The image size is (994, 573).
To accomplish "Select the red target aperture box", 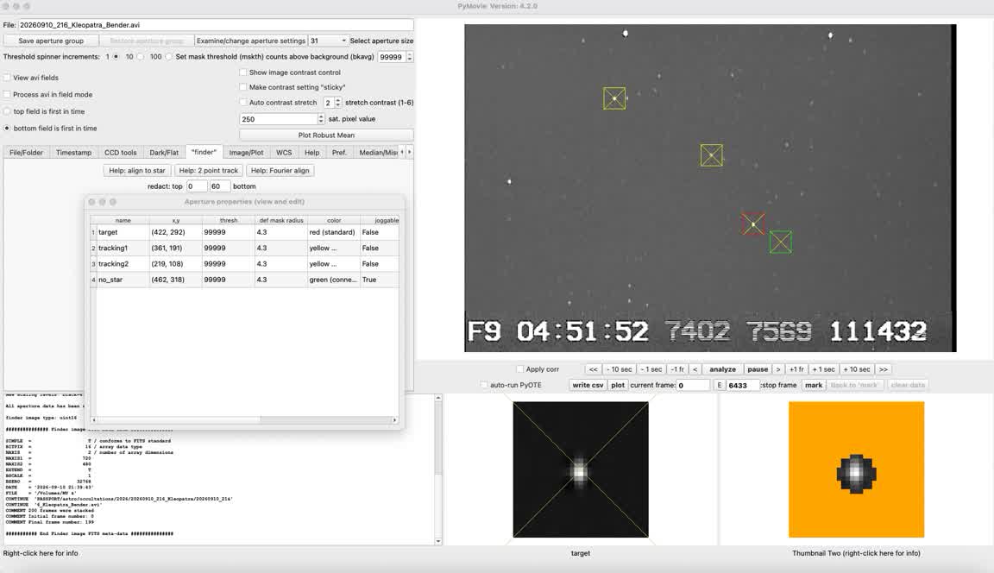I will [753, 224].
